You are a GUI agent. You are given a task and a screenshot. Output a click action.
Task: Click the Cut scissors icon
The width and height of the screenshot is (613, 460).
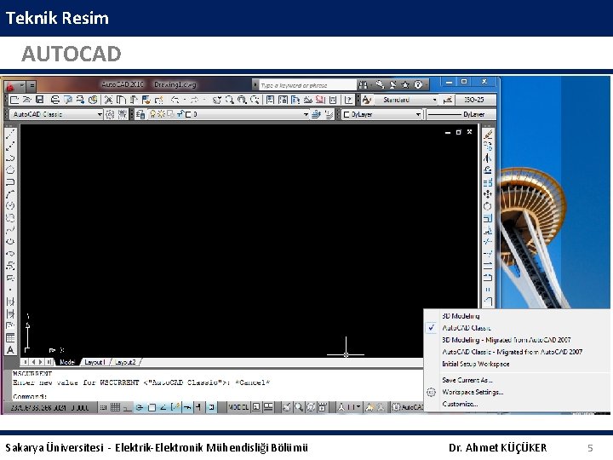pos(108,101)
